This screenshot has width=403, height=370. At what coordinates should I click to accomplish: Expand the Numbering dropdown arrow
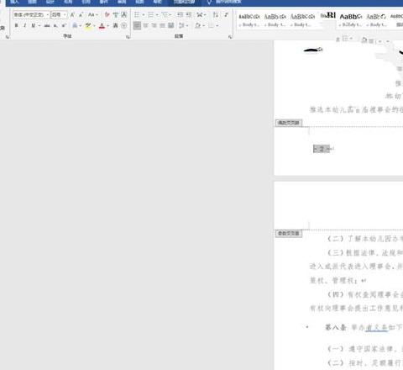click(157, 14)
